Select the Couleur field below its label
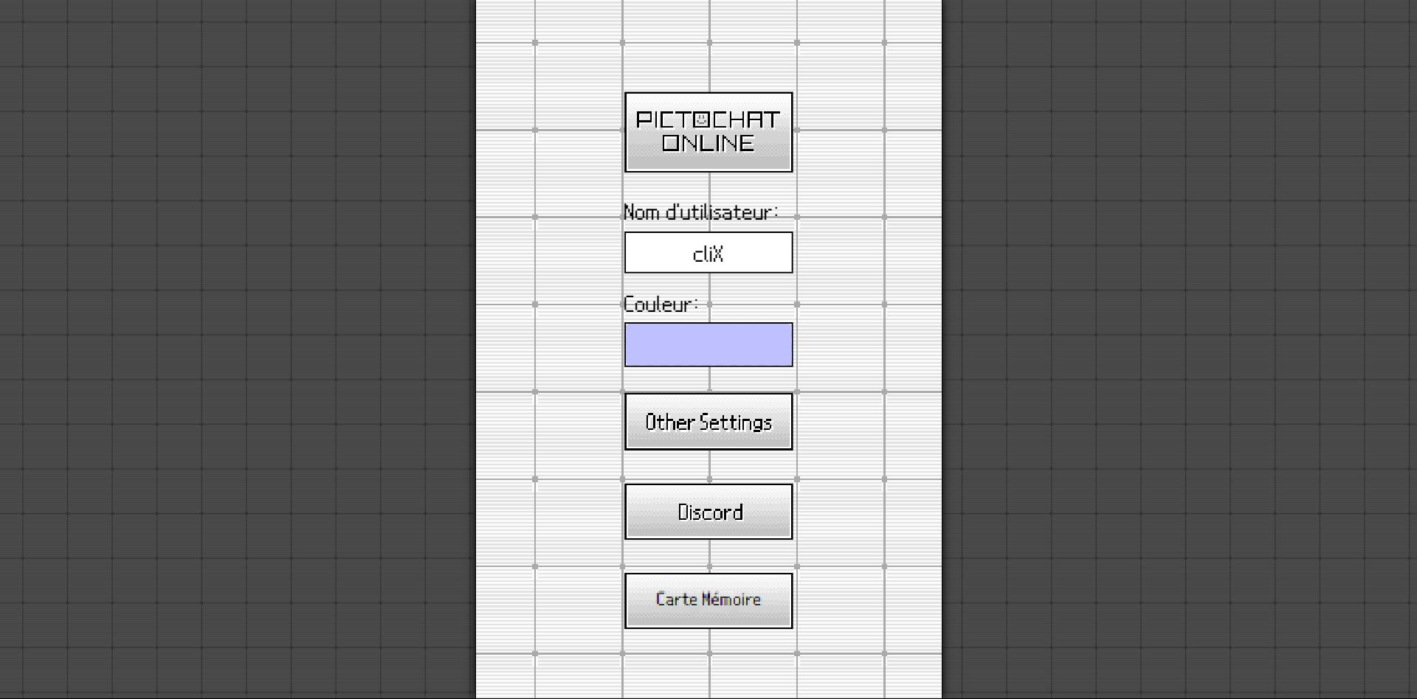 [x=708, y=344]
